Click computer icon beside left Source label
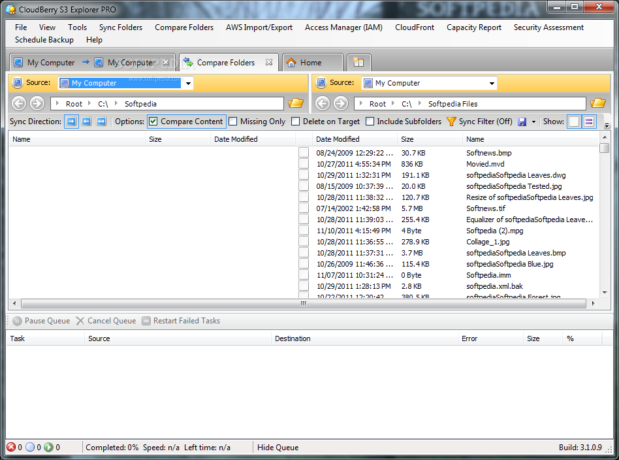The height and width of the screenshot is (460, 619). [x=18, y=82]
